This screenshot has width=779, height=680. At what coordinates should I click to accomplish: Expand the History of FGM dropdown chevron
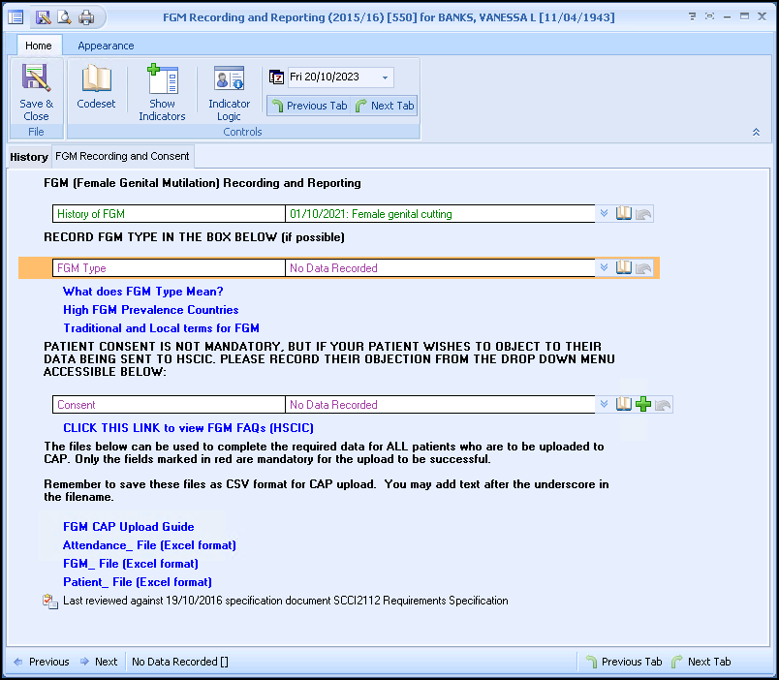coord(605,213)
